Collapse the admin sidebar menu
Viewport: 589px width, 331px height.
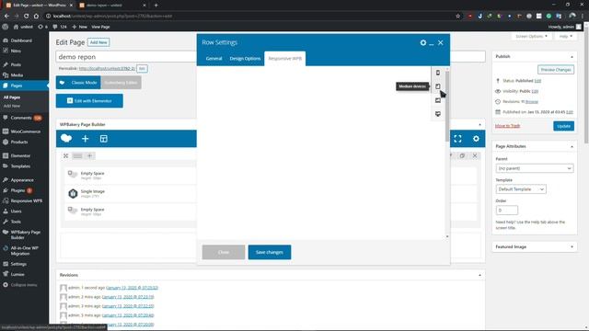[24, 285]
